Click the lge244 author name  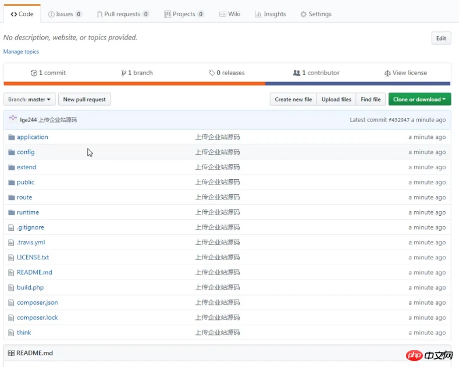point(29,120)
